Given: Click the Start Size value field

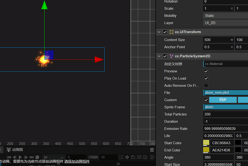Looking at the screenshot, I should tap(218, 164).
